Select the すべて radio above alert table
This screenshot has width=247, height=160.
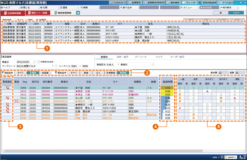pos(15,20)
